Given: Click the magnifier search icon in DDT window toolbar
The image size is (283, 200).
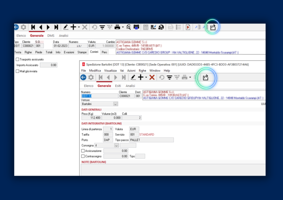Looking at the screenshot, I should 129,27.
